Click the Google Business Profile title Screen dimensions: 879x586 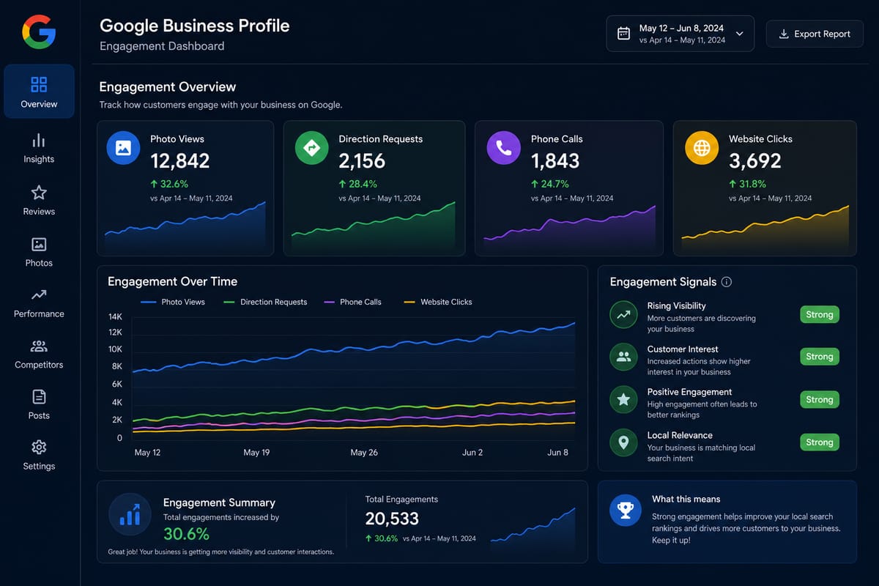click(x=195, y=26)
